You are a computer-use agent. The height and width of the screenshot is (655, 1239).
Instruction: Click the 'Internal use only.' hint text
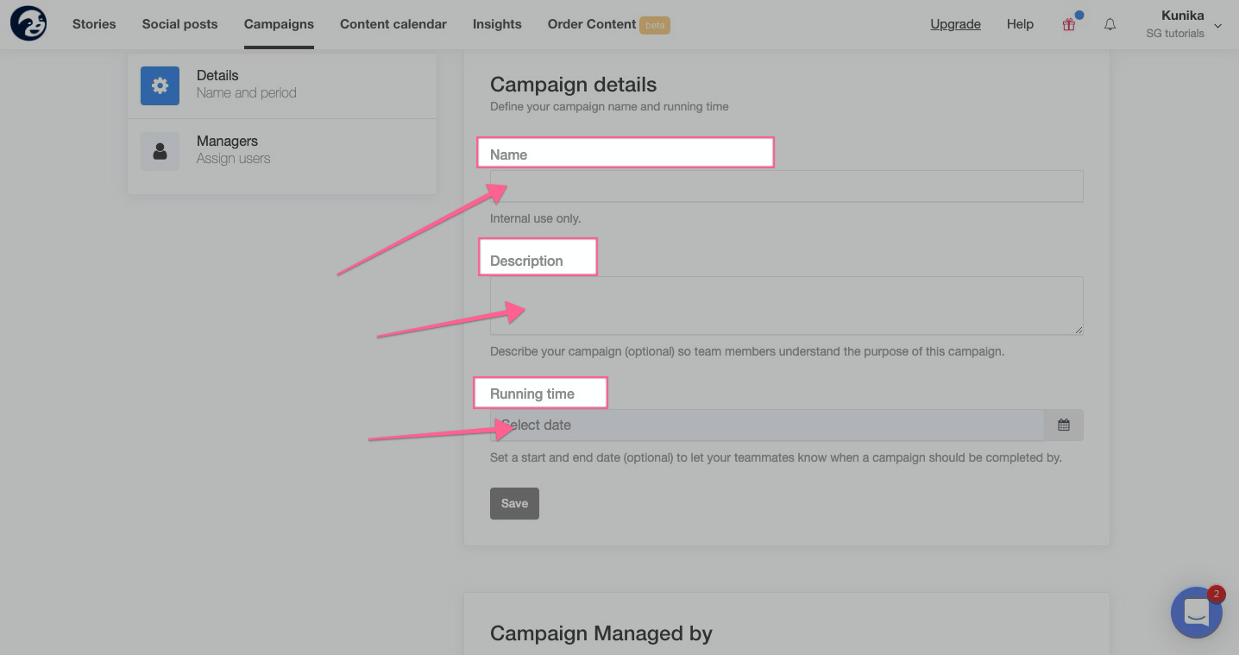coord(535,218)
